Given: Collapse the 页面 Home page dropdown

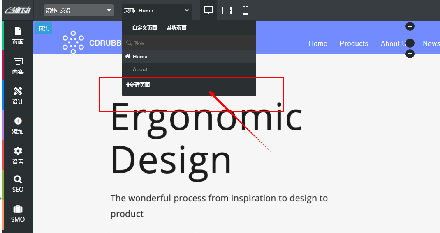Looking at the screenshot, I should tap(157, 10).
